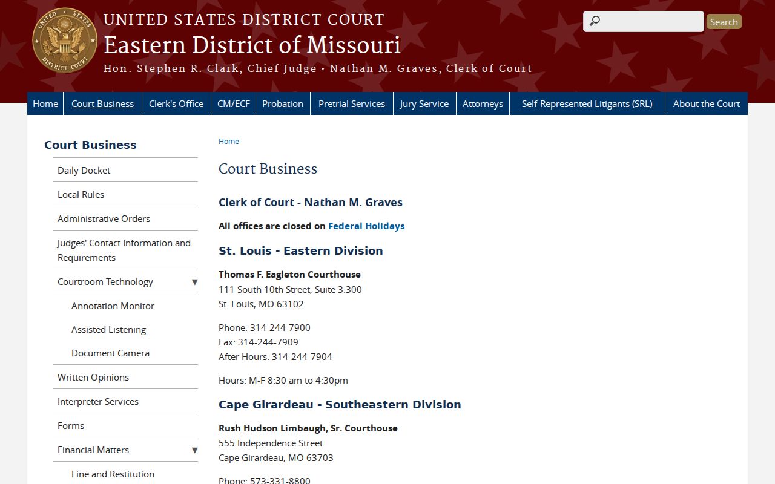This screenshot has height=484, width=775.
Task: Open the Home menu item
Action: (x=45, y=103)
